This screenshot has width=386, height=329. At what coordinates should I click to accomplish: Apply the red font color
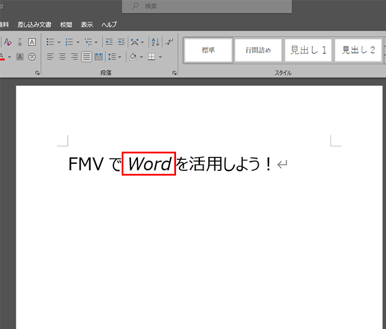click(2, 57)
